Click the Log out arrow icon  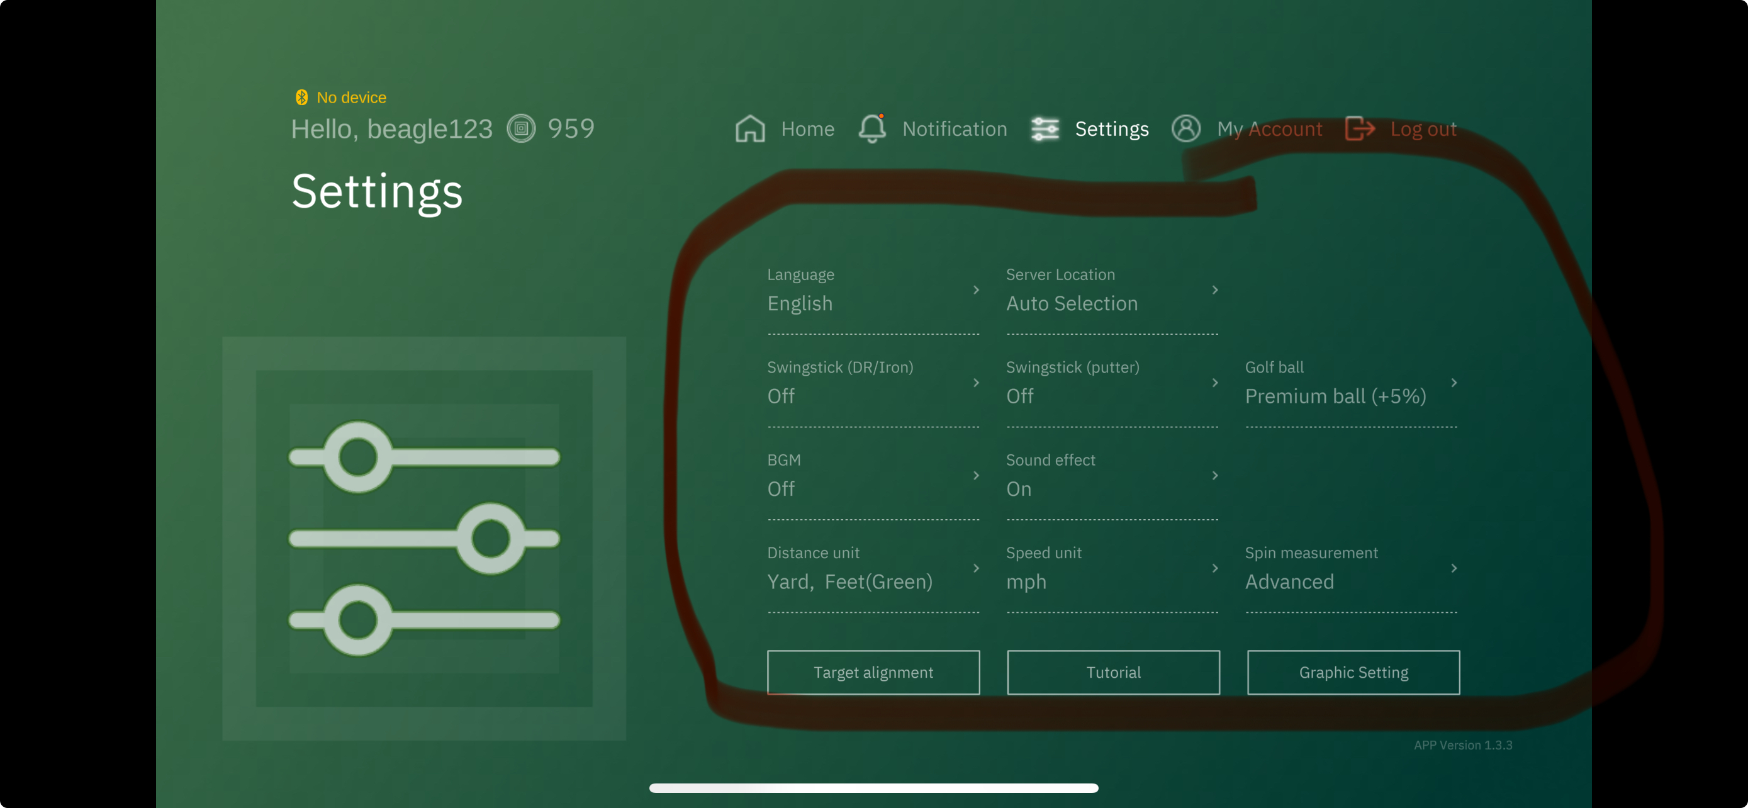point(1360,128)
